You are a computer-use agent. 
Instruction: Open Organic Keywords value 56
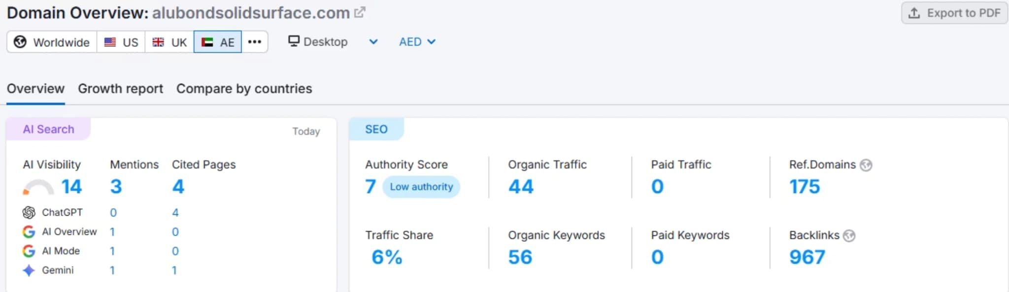pyautogui.click(x=520, y=257)
